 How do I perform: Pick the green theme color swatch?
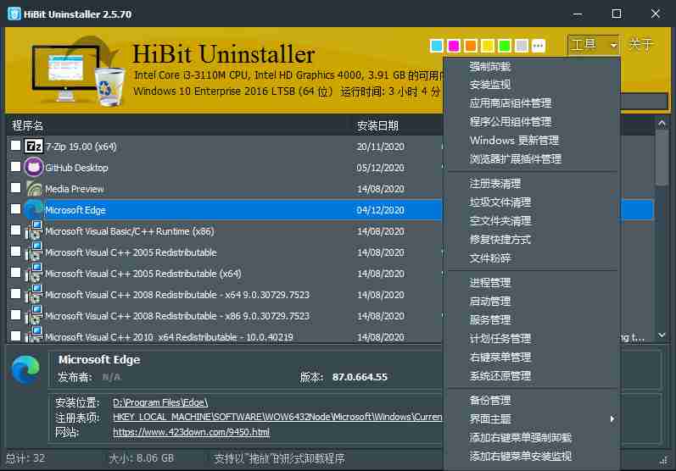(505, 46)
